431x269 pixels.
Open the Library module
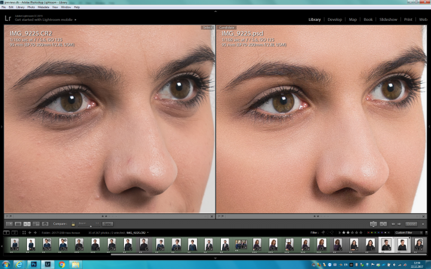pos(314,20)
